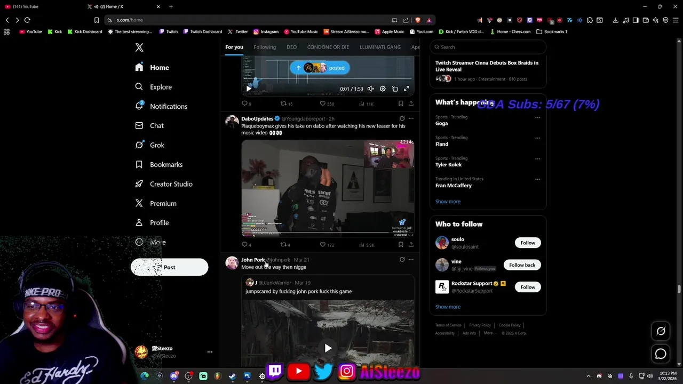Image resolution: width=683 pixels, height=384 pixels.
Task: Open Bookmarks in the sidebar
Action: pyautogui.click(x=159, y=165)
